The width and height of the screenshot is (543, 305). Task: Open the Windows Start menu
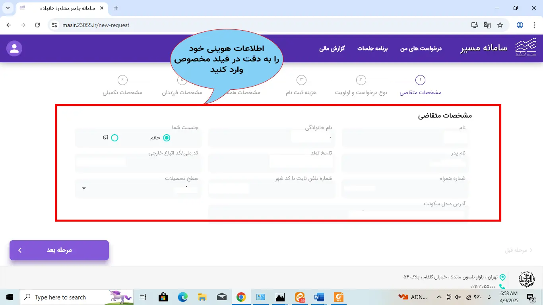click(10, 297)
